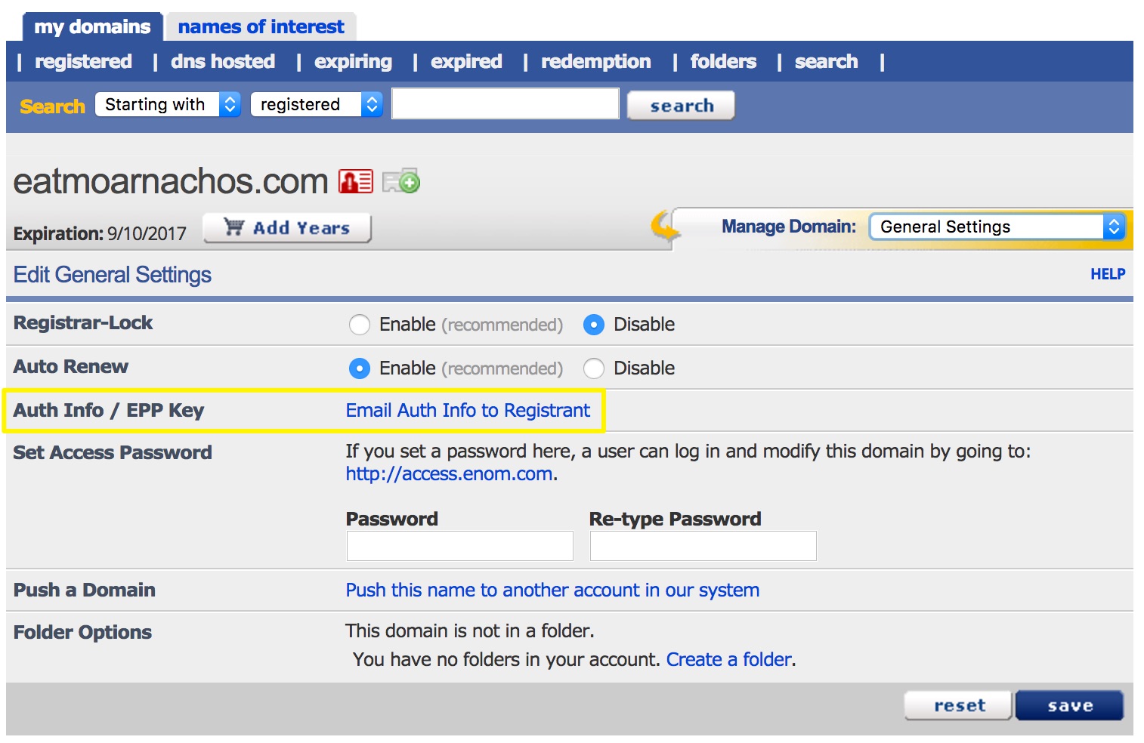
Task: Click Email Auth Info to Registrant link
Action: point(468,410)
